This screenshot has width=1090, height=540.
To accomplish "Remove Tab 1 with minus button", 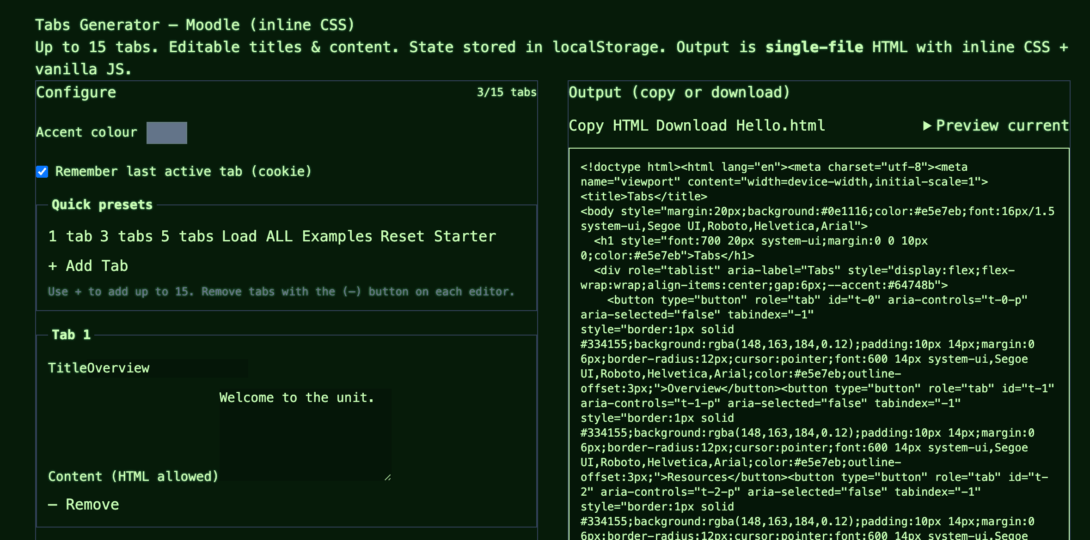I will (x=84, y=504).
